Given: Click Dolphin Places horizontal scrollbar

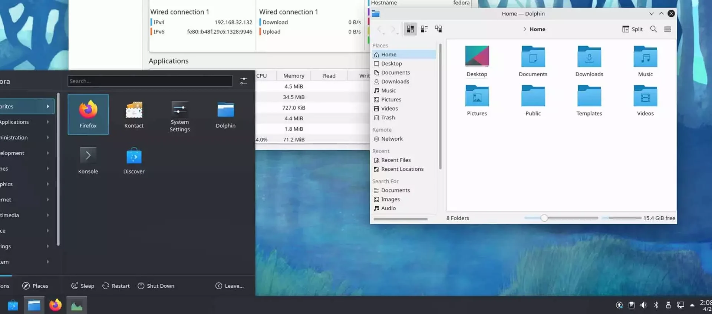Looking at the screenshot, I should [x=400, y=219].
